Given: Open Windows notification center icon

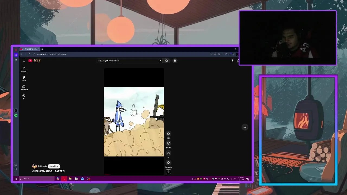Looking at the screenshot, I should [x=248, y=179].
